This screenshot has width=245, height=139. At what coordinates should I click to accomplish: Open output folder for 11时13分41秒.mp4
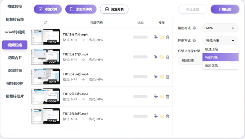pos(162,37)
